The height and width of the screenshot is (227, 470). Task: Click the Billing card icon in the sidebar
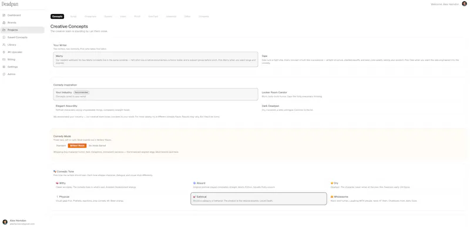pos(4,59)
